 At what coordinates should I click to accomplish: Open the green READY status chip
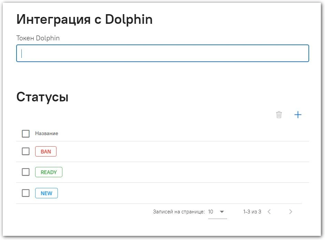click(x=49, y=172)
